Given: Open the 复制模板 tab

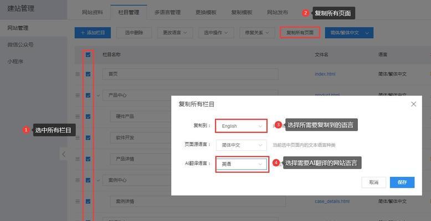Looking at the screenshot, I should 242,12.
